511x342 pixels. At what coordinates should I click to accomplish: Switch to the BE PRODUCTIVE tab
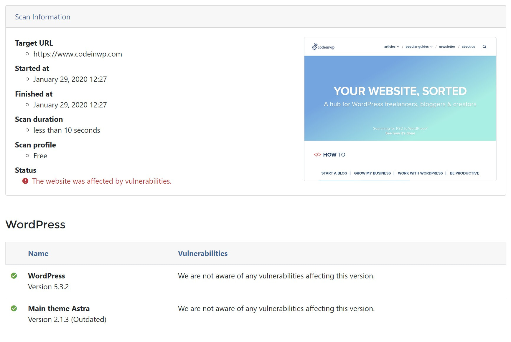coord(464,173)
